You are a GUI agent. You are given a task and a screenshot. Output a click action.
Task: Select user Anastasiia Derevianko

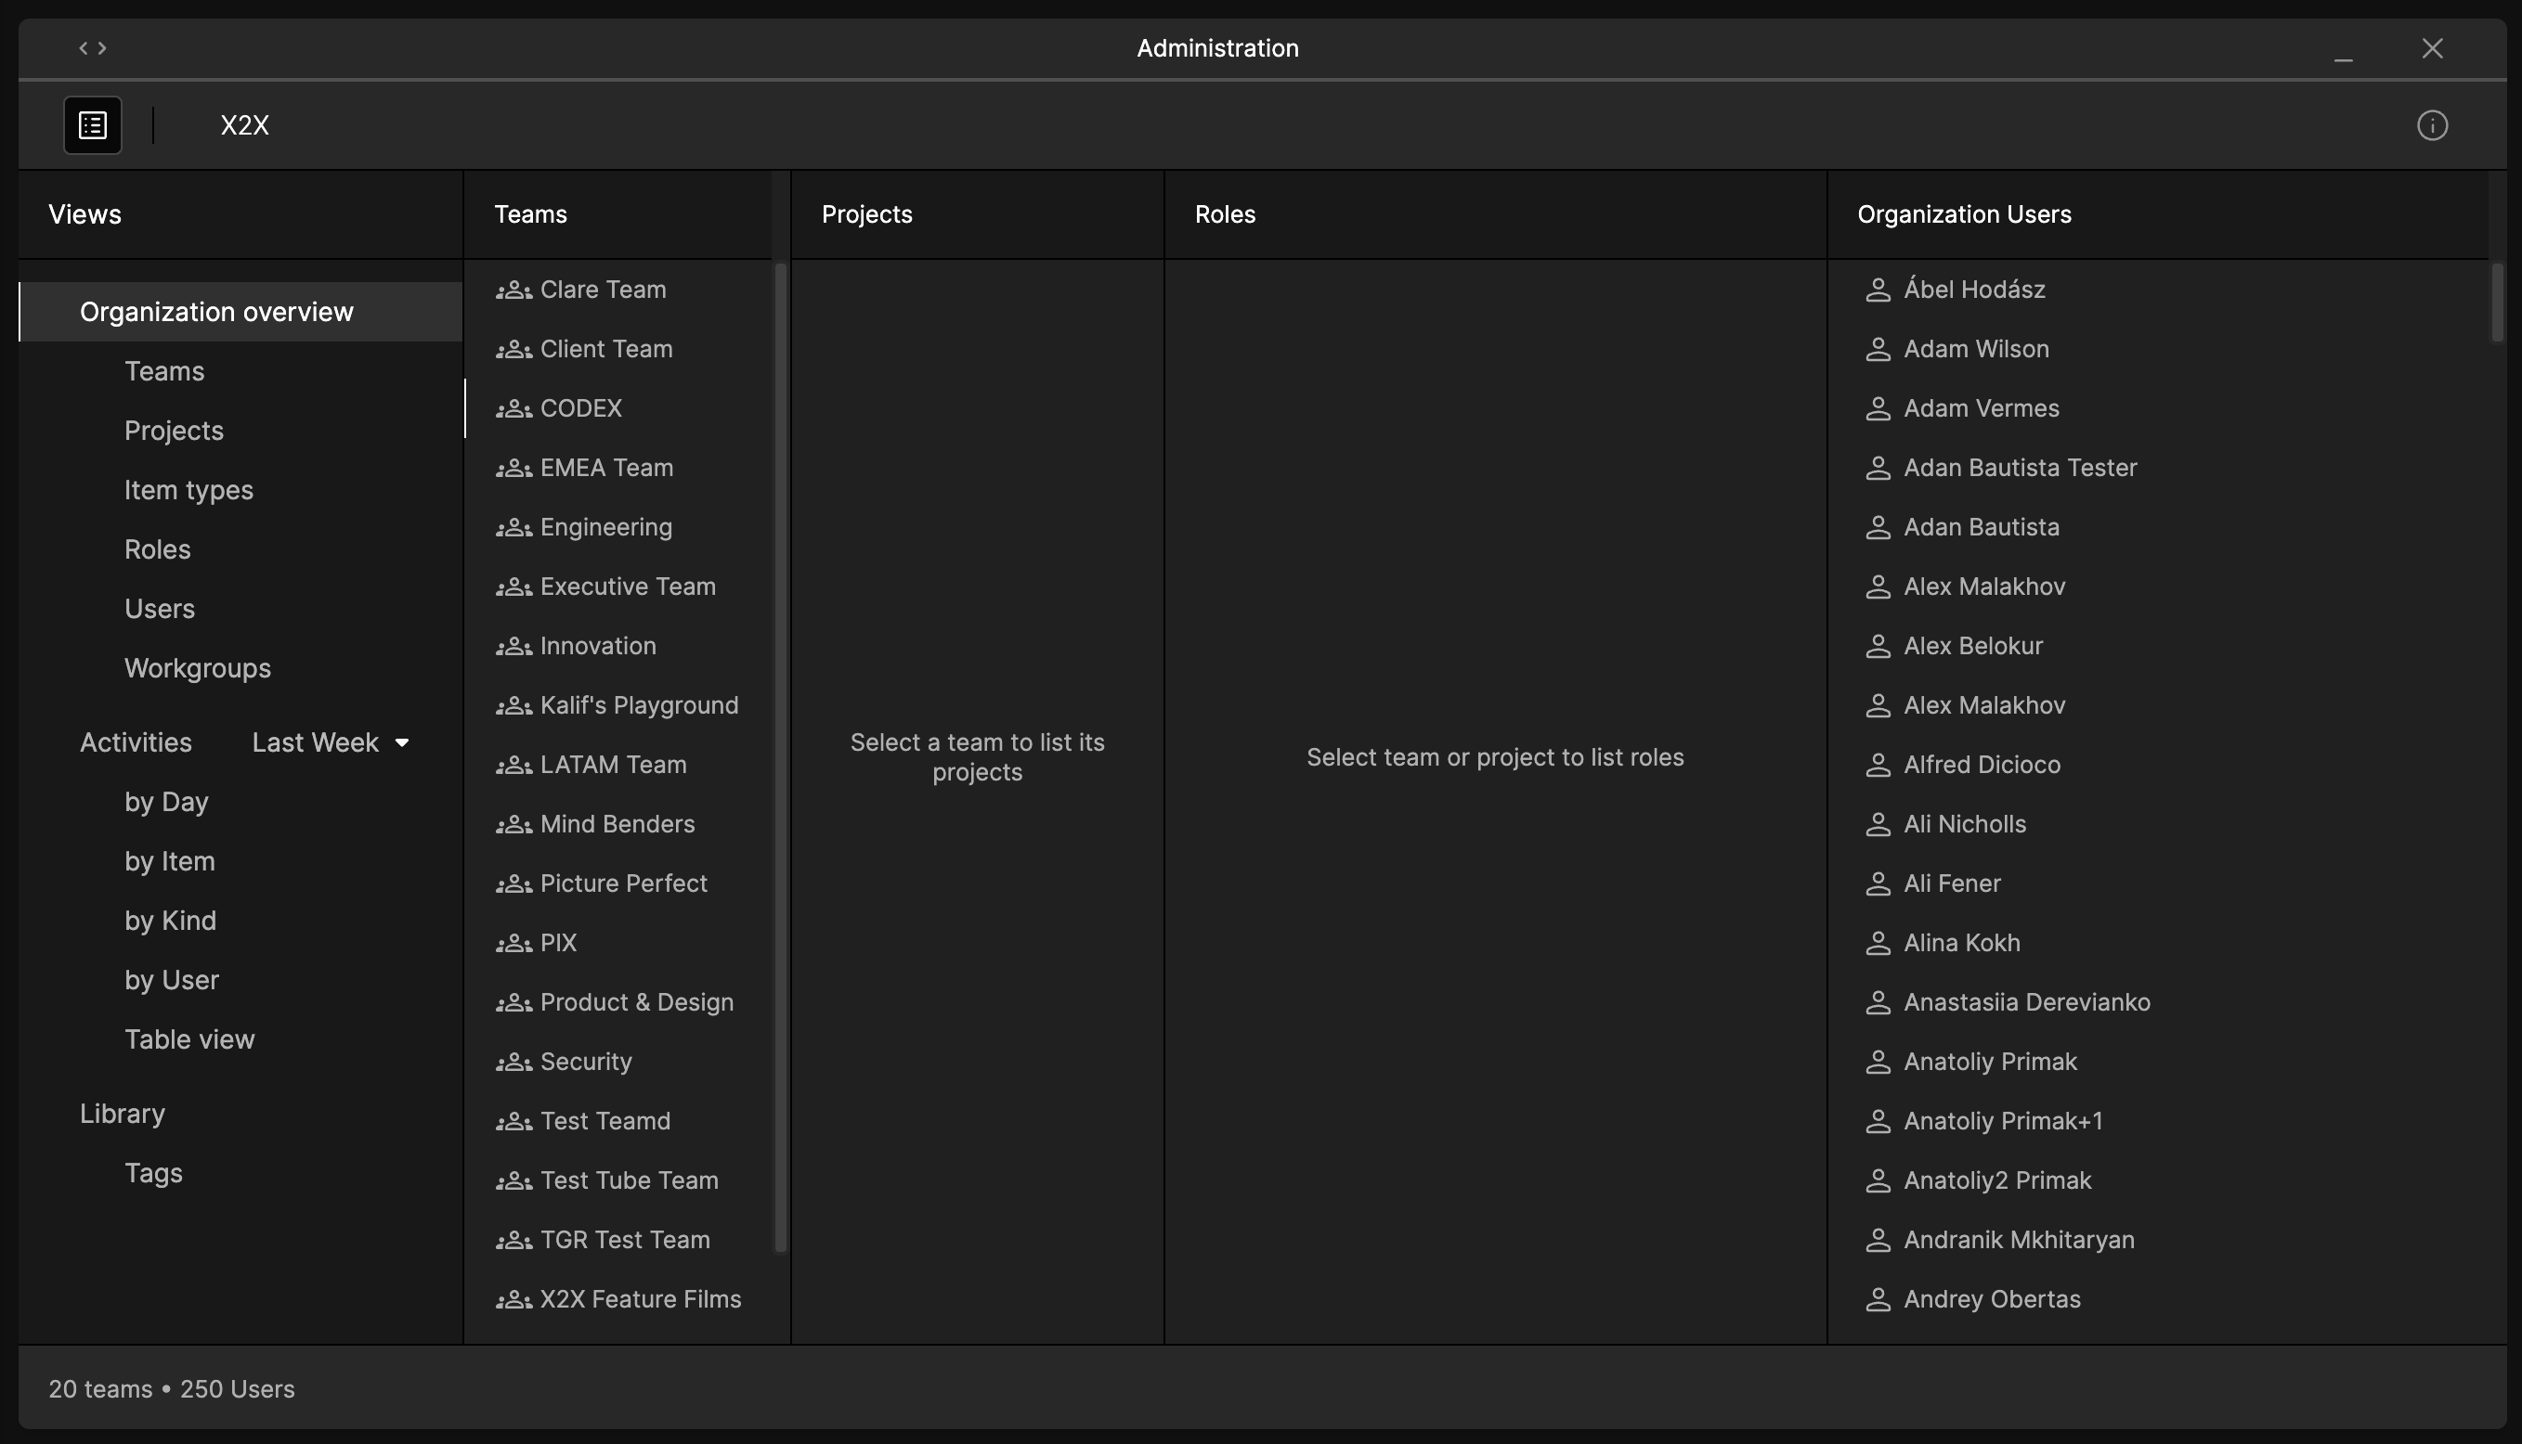coord(2026,1002)
